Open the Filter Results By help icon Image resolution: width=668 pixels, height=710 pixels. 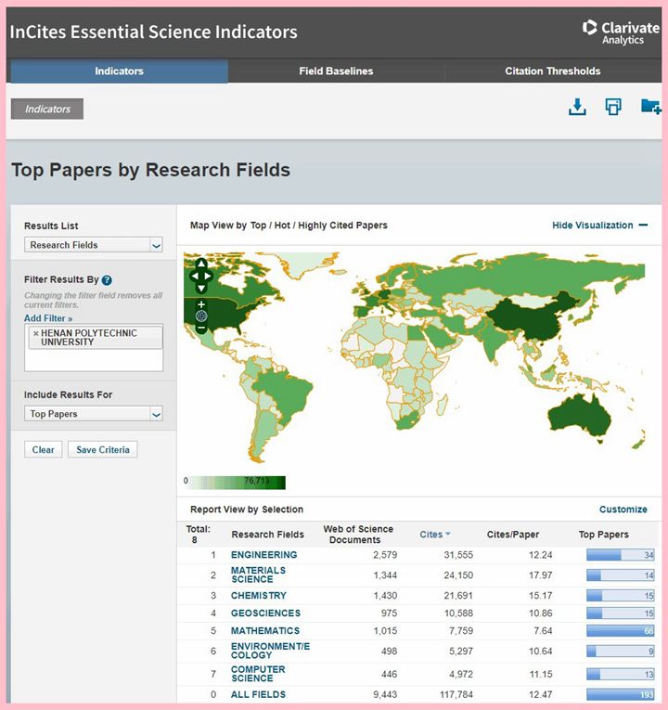point(107,280)
